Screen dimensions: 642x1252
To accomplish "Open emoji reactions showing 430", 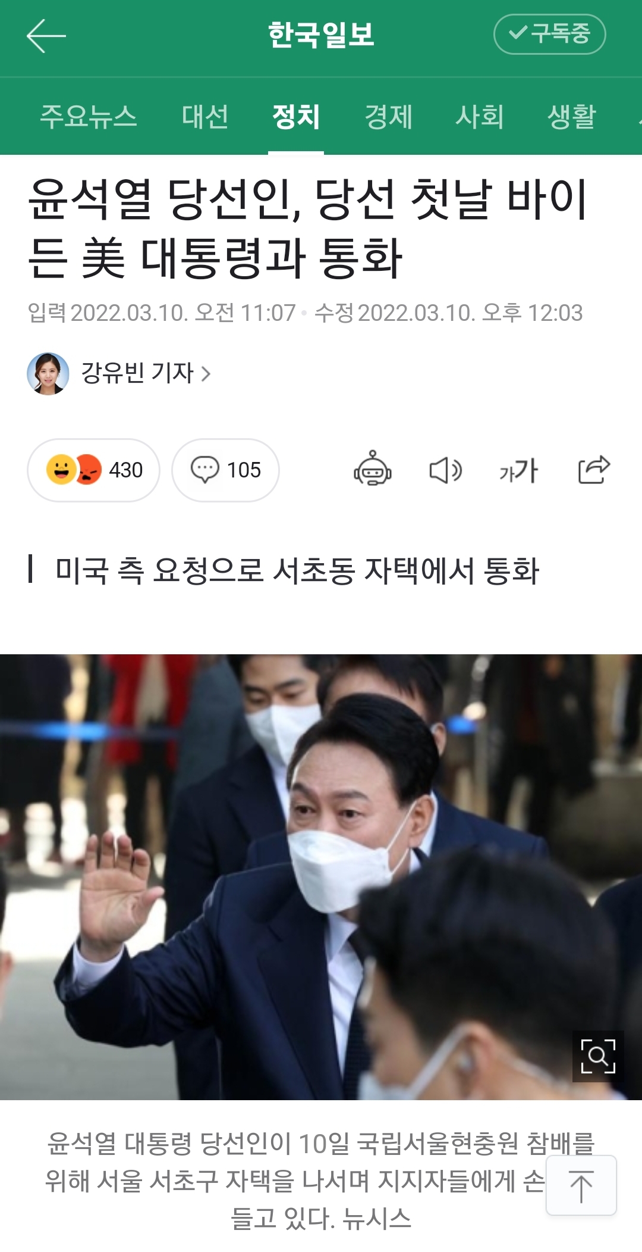I will tap(93, 470).
